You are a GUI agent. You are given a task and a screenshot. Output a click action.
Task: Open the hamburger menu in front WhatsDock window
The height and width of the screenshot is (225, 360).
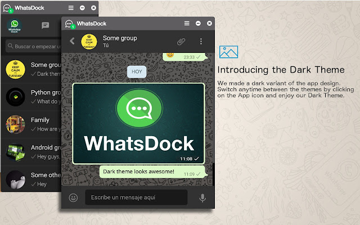187,24
